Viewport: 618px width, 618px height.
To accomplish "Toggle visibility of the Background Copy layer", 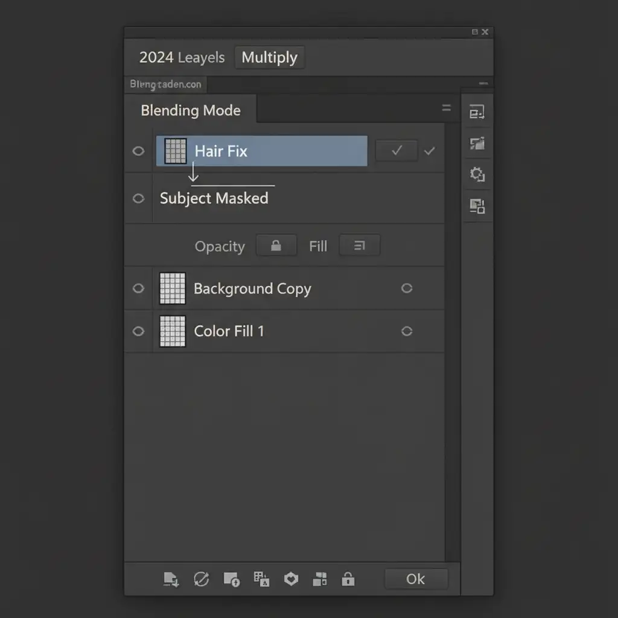I will [x=138, y=288].
